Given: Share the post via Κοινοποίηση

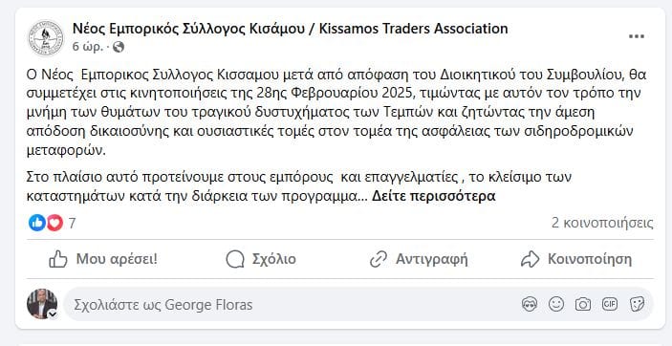Looking at the screenshot, I should click(576, 259).
